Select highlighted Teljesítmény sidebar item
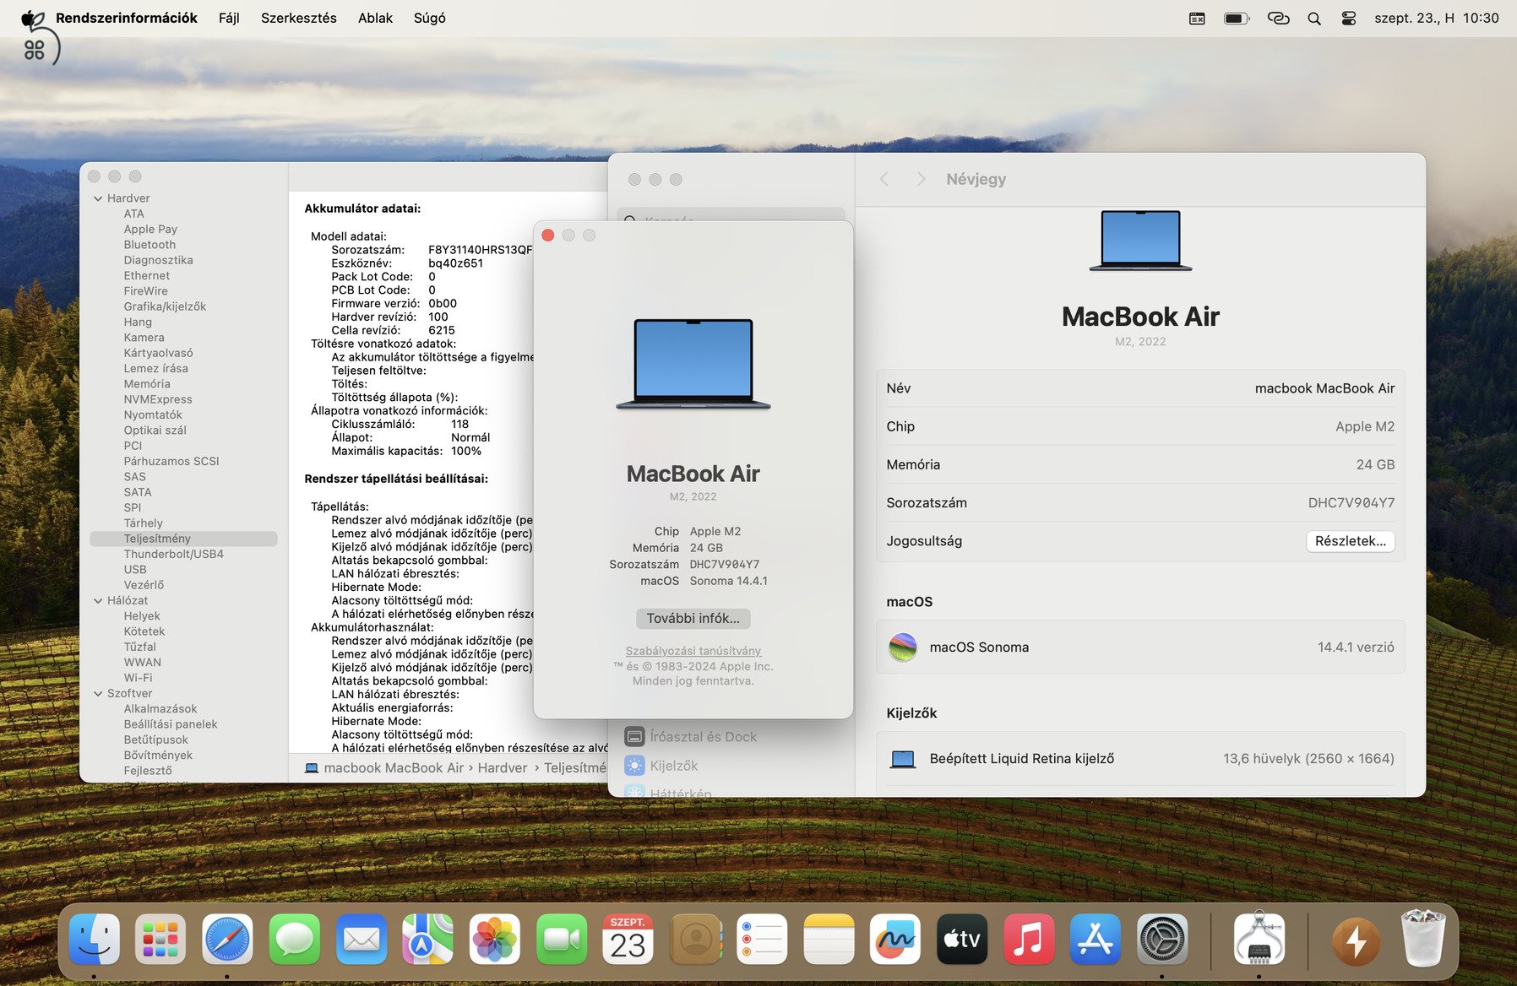The width and height of the screenshot is (1517, 986). 183,539
